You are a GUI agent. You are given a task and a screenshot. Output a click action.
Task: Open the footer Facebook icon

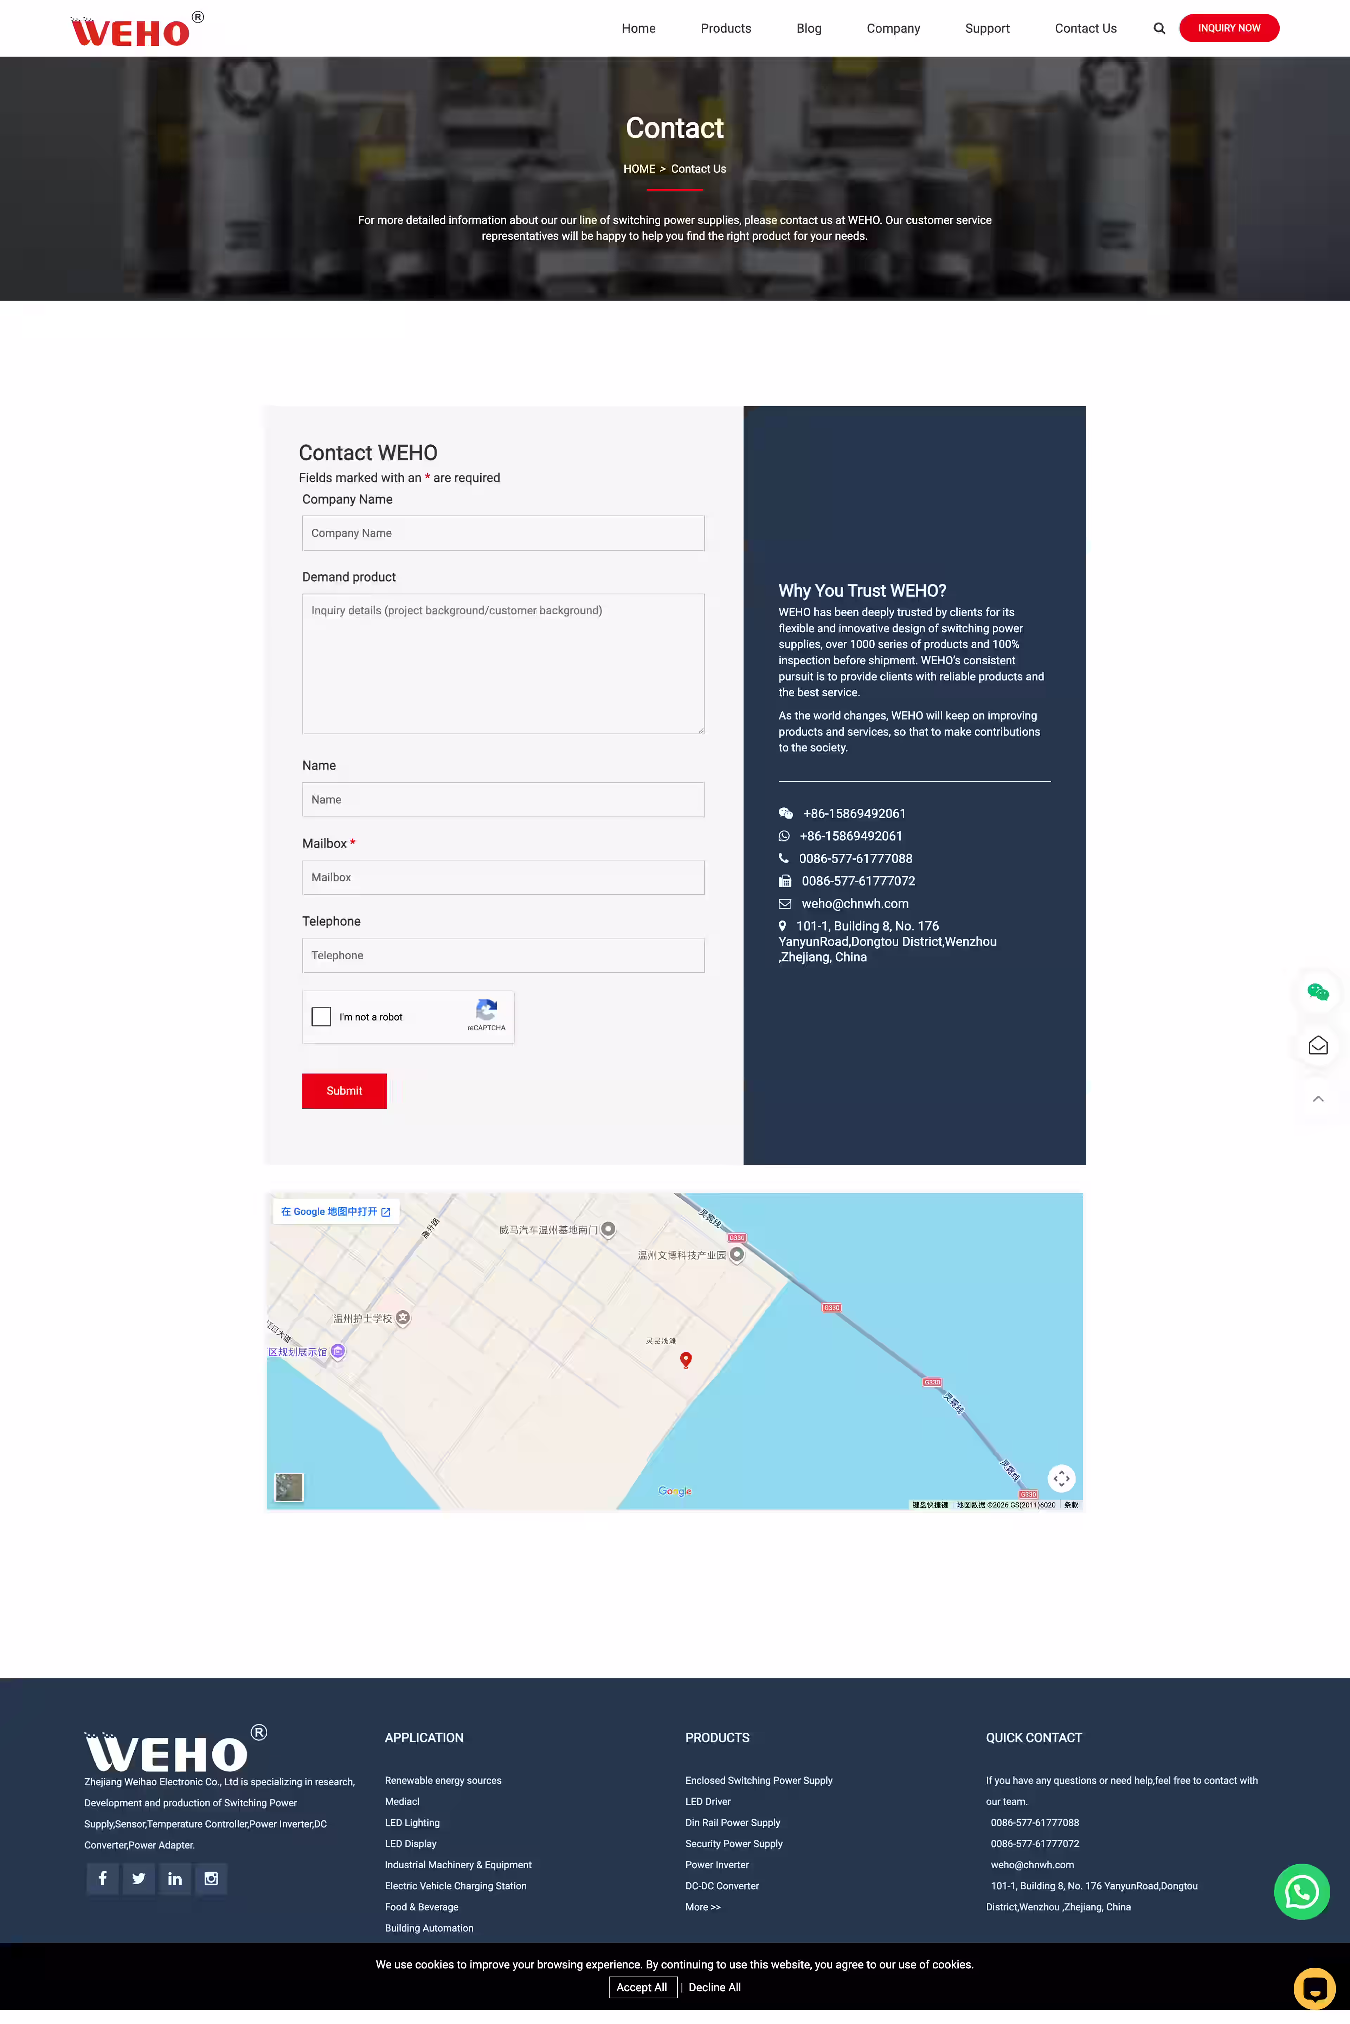pos(102,1878)
